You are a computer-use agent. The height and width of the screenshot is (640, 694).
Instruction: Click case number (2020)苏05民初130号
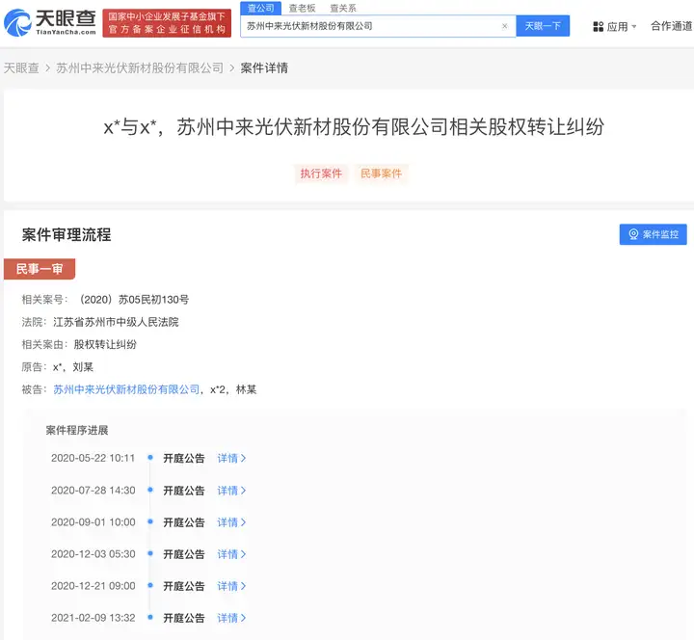click(x=134, y=300)
